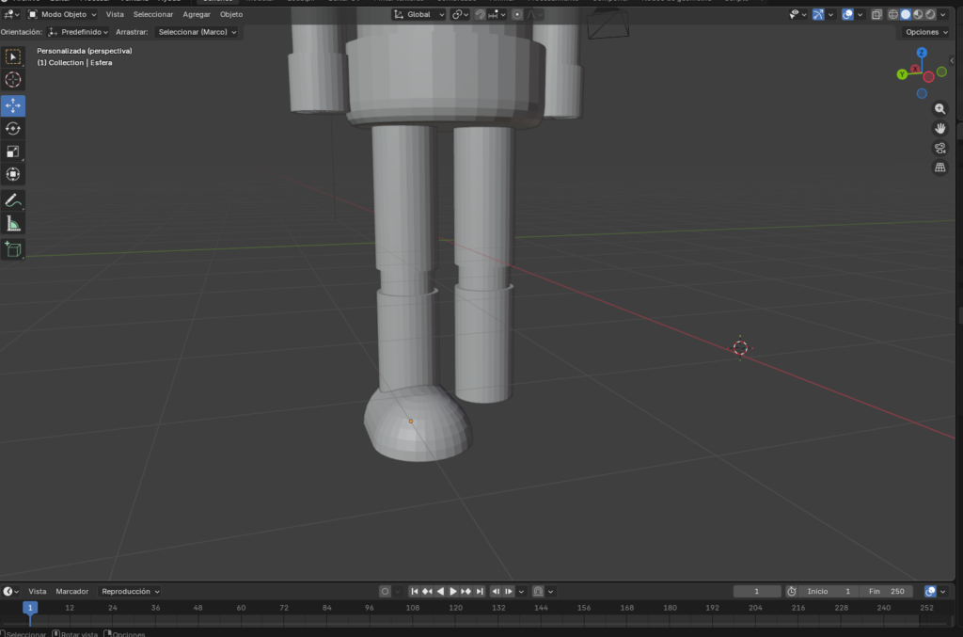
Task: Toggle X-Ray mode in the header
Action: [876, 14]
